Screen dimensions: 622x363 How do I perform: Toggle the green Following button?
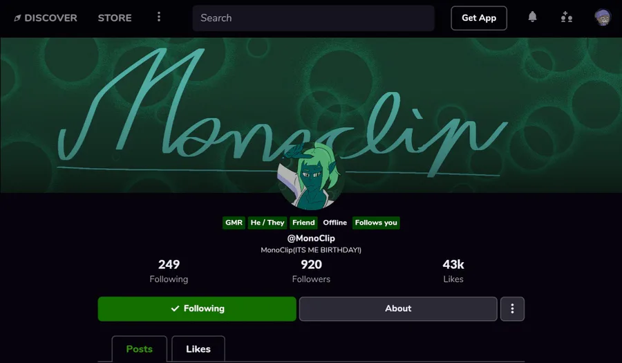point(197,308)
